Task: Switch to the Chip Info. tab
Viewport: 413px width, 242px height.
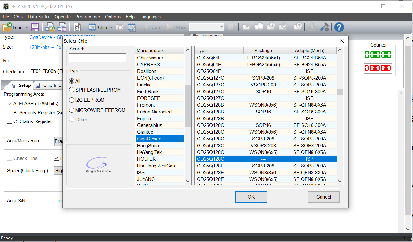Action: [x=48, y=85]
